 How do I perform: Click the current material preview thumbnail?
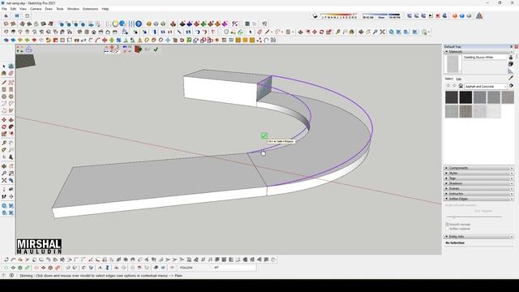(x=453, y=64)
